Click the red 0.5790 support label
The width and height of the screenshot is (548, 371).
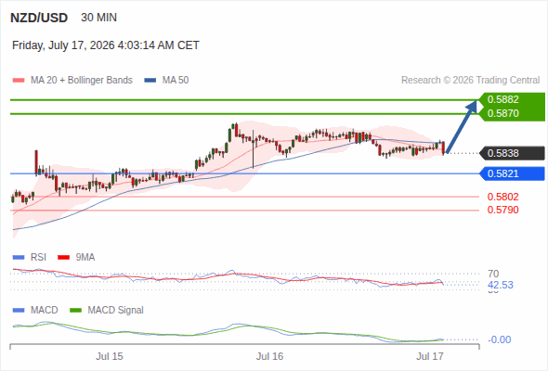502,210
